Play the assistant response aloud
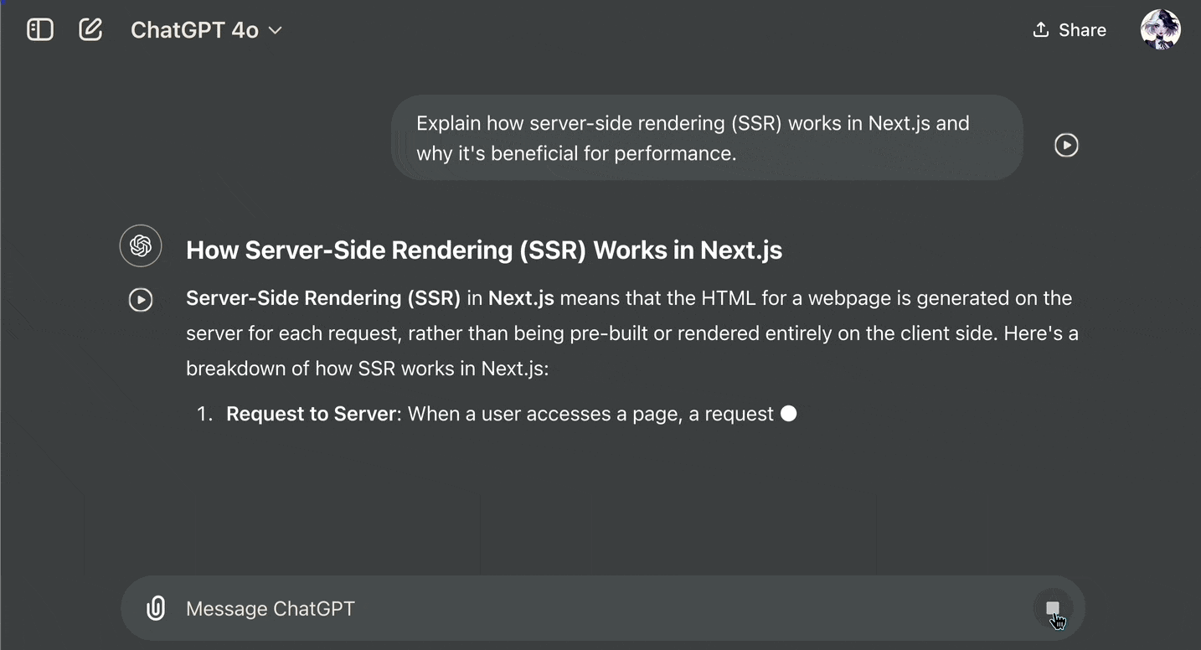Viewport: 1201px width, 650px height. (x=141, y=300)
